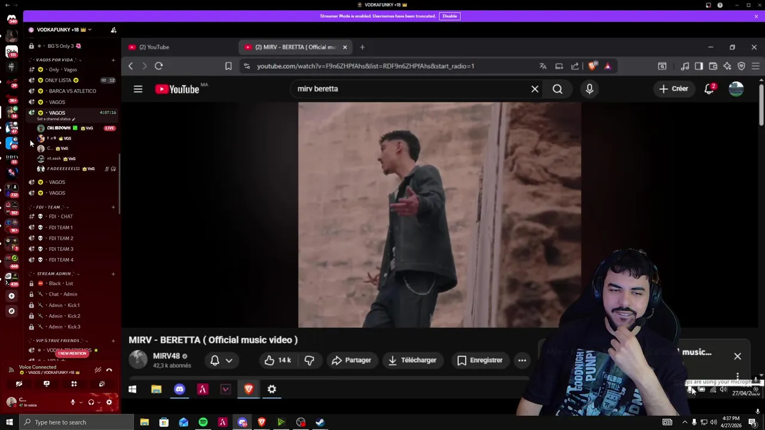
Task: Reload the page in Brave
Action: point(158,66)
